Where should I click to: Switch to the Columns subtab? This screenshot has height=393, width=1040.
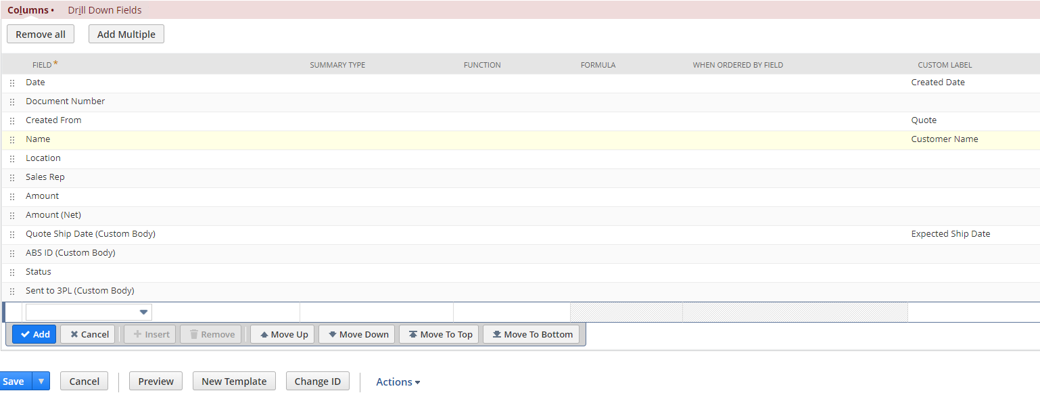[30, 10]
